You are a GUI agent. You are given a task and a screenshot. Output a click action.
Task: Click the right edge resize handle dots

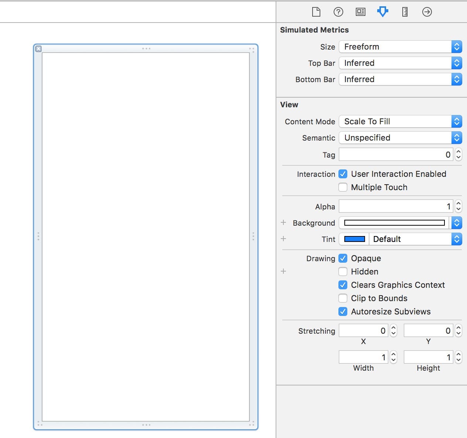tap(253, 236)
